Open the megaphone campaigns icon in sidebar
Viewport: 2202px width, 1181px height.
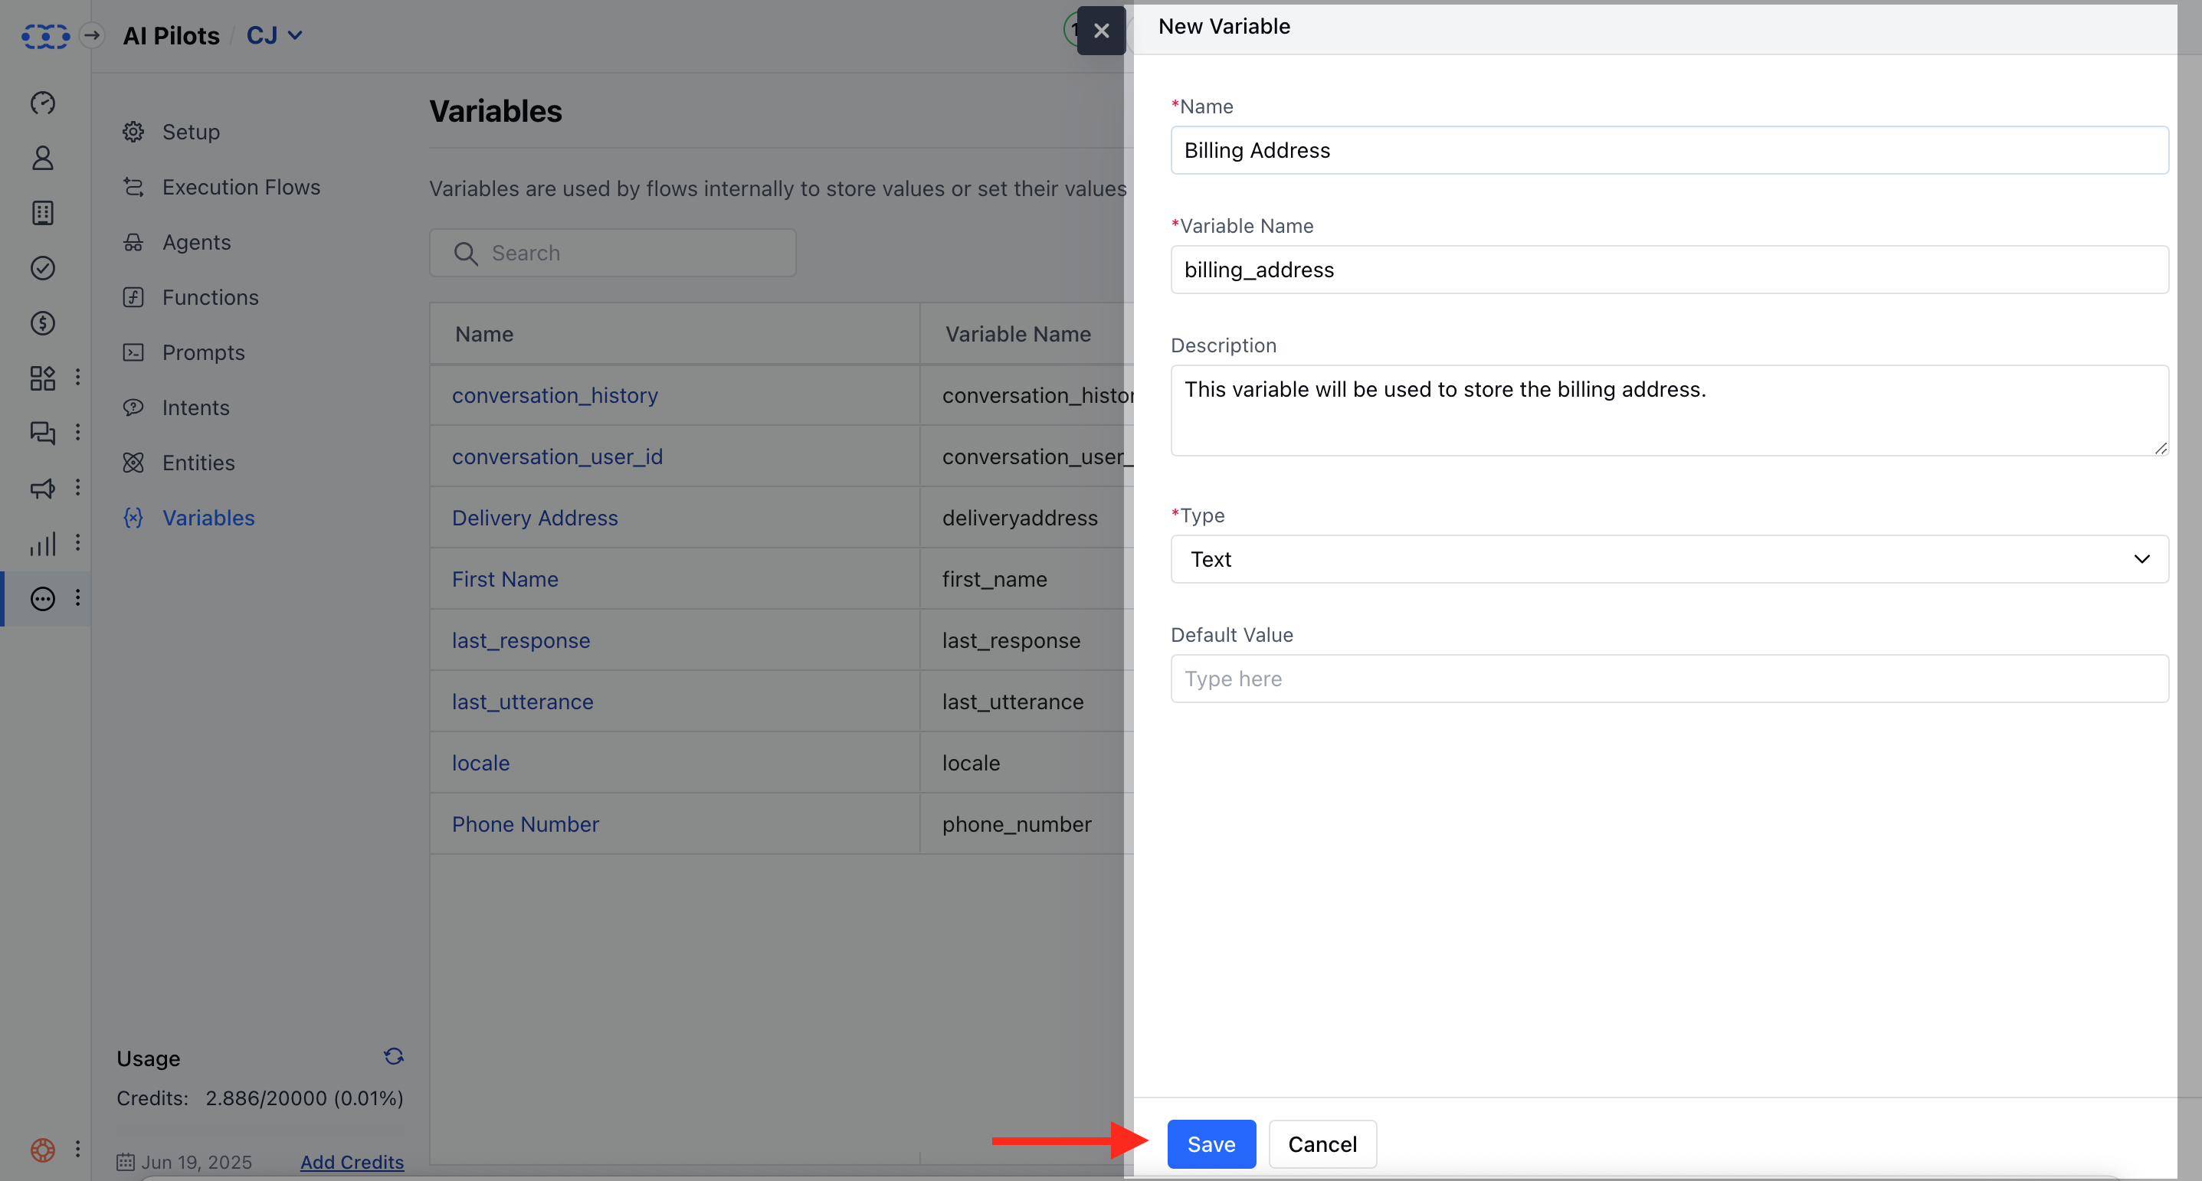pos(43,488)
